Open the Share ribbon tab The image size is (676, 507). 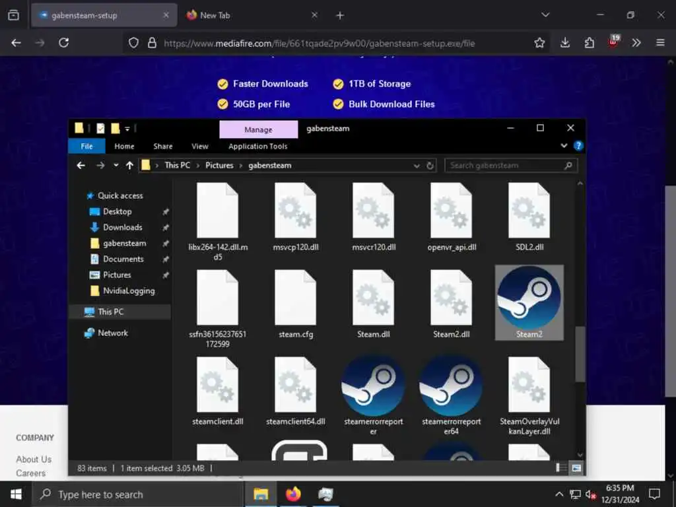tap(163, 146)
